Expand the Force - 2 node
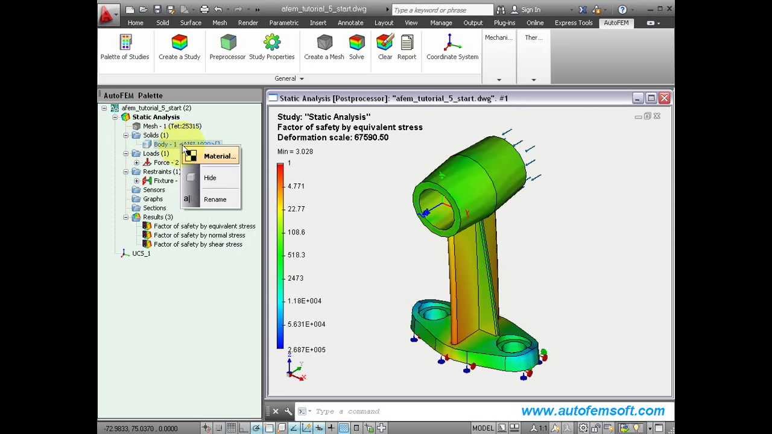772x434 pixels. pos(136,162)
